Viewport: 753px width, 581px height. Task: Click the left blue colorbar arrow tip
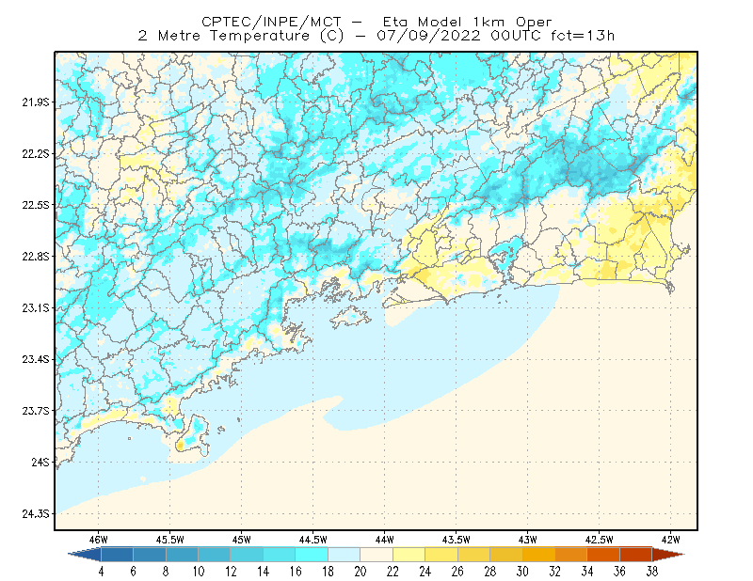coord(85,555)
